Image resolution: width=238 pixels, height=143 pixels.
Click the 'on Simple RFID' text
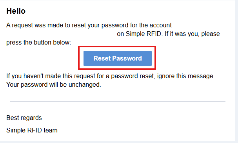(140, 34)
